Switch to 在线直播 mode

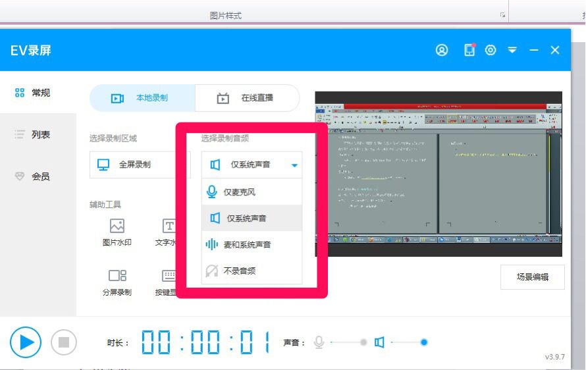[247, 98]
